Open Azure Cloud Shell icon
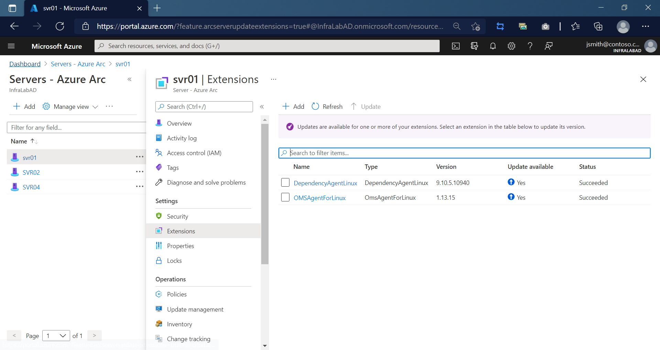This screenshot has width=660, height=350. click(455, 46)
